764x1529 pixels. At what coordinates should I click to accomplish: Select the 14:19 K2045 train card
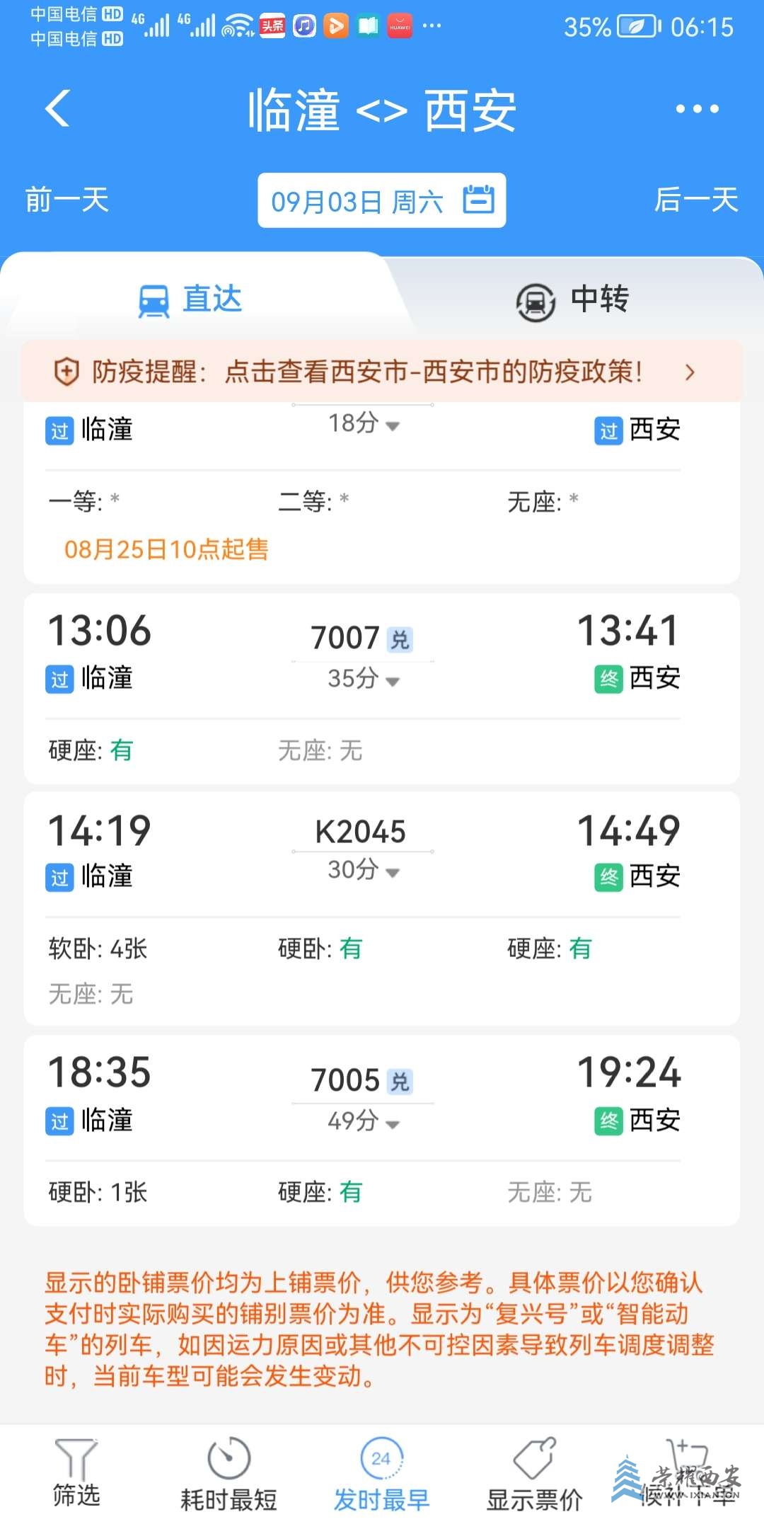click(x=382, y=908)
